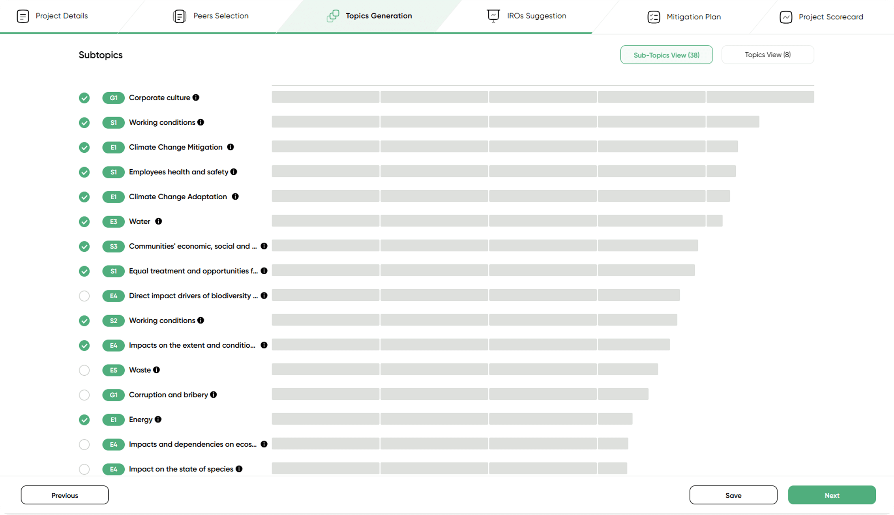Click the E4 badge on Direct impact drivers

click(x=113, y=296)
